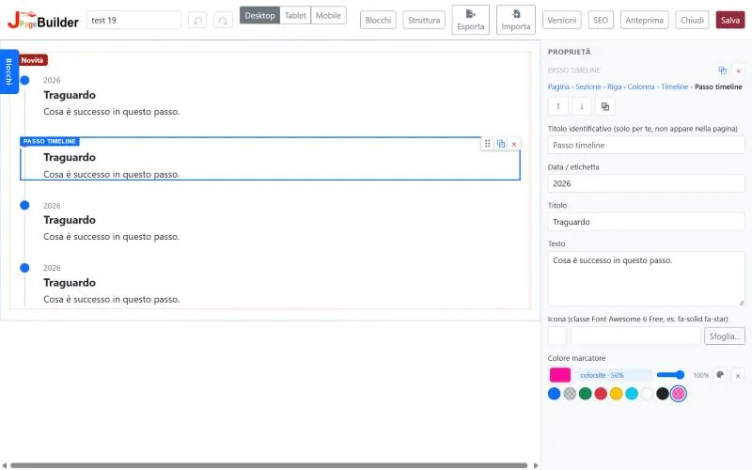Move the step down with the down arrow
The height and width of the screenshot is (470, 752).
click(582, 106)
